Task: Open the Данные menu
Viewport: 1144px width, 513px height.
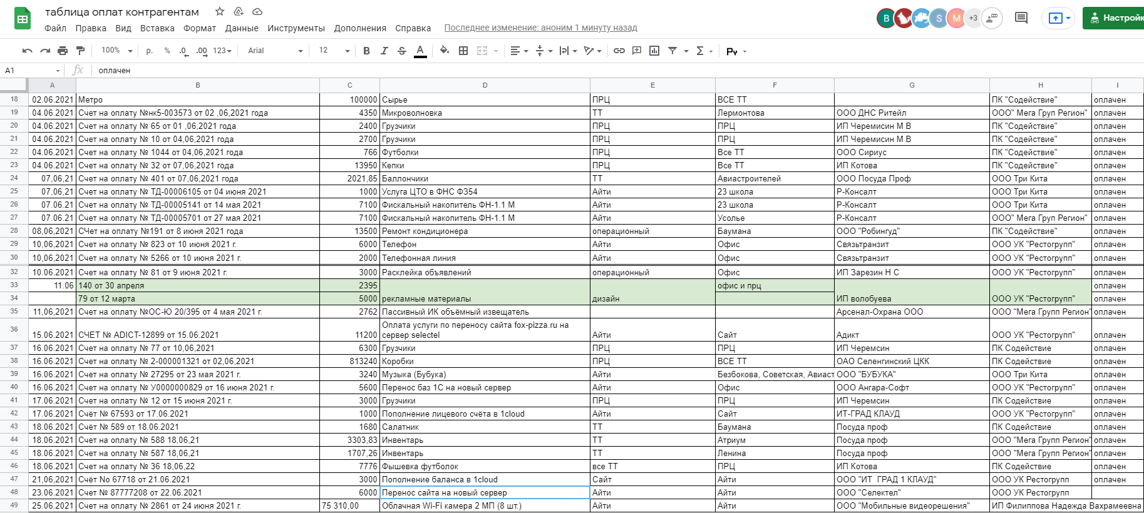Action: 242,28
